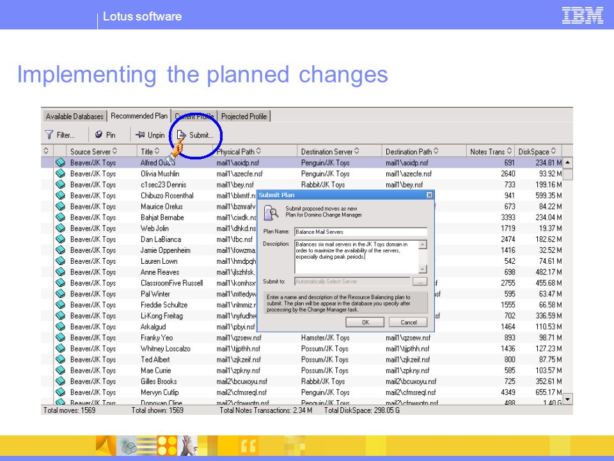The height and width of the screenshot is (461, 614).
Task: Click database icon for Web Jolin row
Action: pos(60,228)
